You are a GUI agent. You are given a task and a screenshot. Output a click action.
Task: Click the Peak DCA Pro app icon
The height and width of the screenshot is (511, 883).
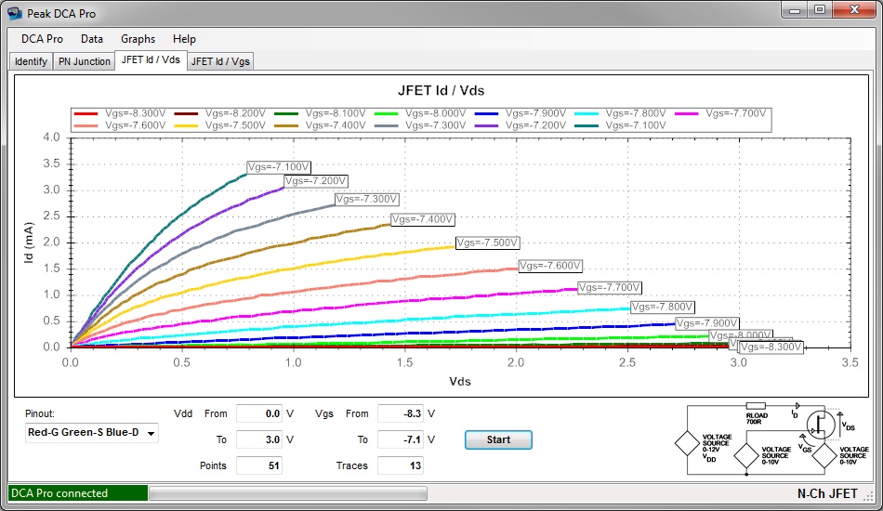click(x=15, y=13)
